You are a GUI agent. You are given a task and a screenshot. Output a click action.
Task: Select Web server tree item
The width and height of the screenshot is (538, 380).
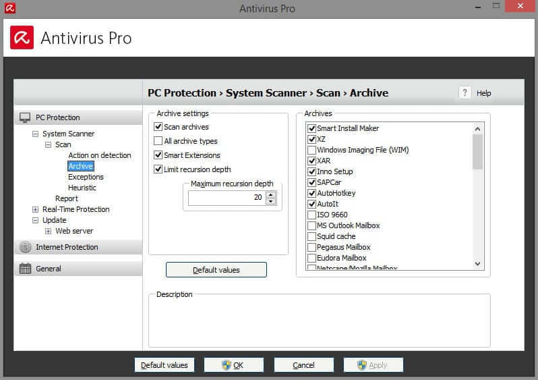point(74,231)
